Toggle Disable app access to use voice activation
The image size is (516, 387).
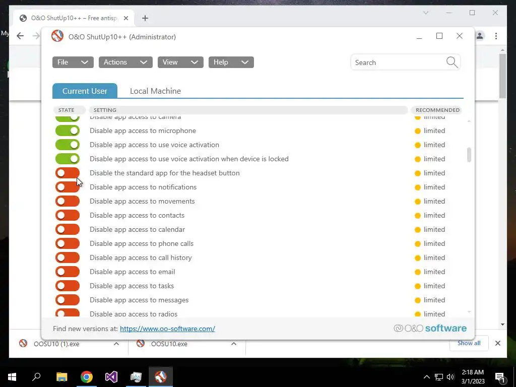click(68, 145)
